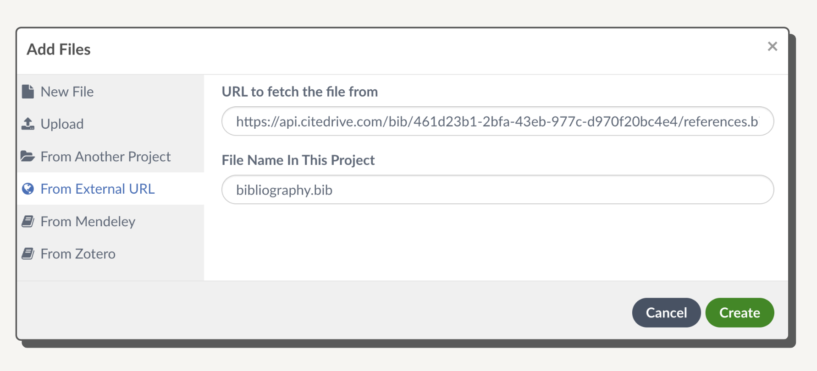Choose From Zotero import option
The height and width of the screenshot is (371, 817).
(x=78, y=254)
